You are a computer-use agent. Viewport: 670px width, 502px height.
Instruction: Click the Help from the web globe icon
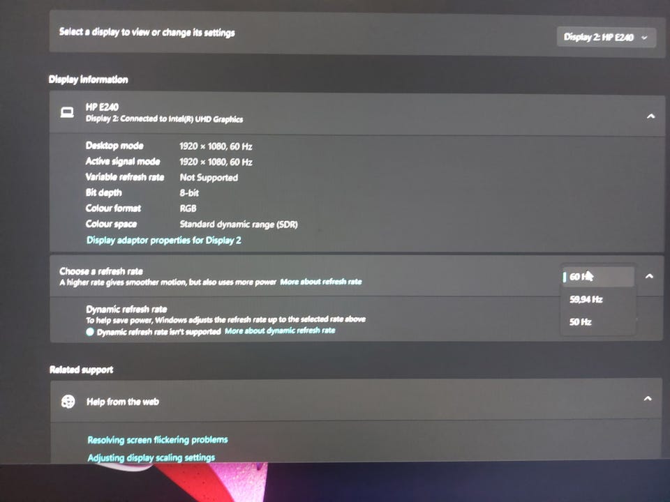[68, 402]
